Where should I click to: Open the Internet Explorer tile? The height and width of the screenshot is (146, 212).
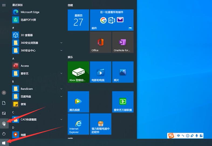click(x=78, y=124)
